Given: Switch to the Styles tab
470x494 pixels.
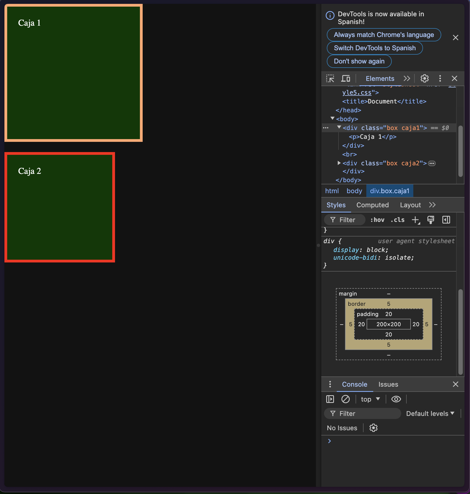Looking at the screenshot, I should (336, 205).
